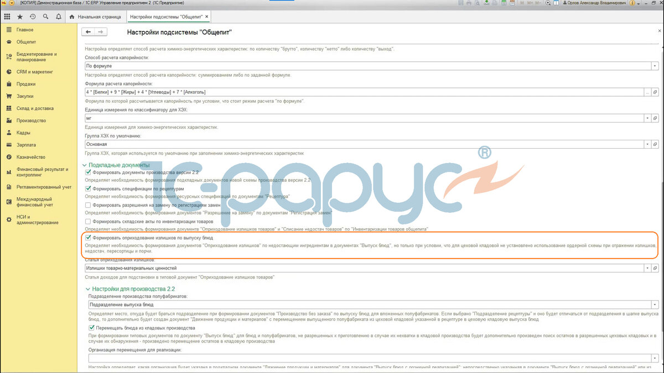Open Подразделение производства полуфабрикатов dropdown arrow
The height and width of the screenshot is (373, 664).
tap(655, 304)
